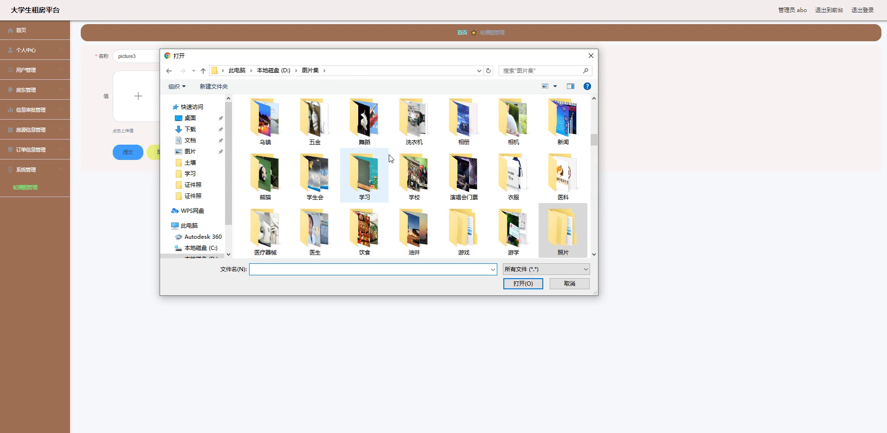Select the highlighted 学习 folder in file grid

[x=364, y=176]
